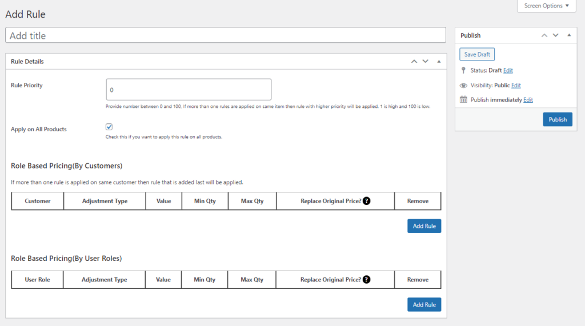Click Value header in User Roles table
This screenshot has width=585, height=326.
tap(163, 280)
